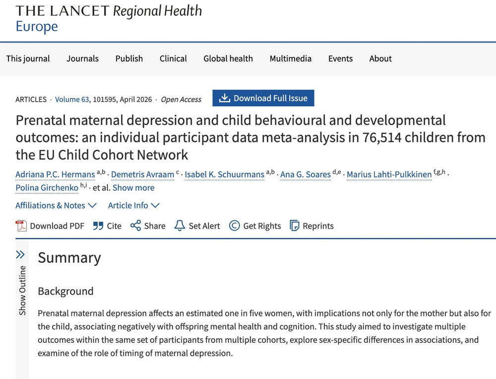The image size is (496, 379).
Task: Click the Share icon
Action: [135, 226]
